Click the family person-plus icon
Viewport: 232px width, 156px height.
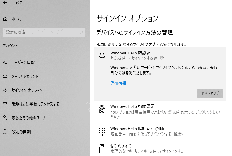(x=5, y=118)
